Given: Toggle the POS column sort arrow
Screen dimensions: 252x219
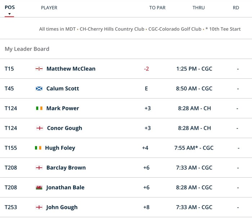Looking at the screenshot, I should (9, 14).
